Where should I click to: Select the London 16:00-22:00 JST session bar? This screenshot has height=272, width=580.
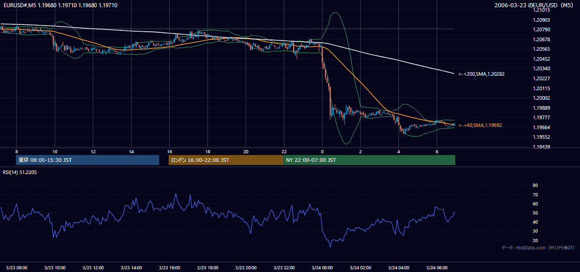point(226,160)
